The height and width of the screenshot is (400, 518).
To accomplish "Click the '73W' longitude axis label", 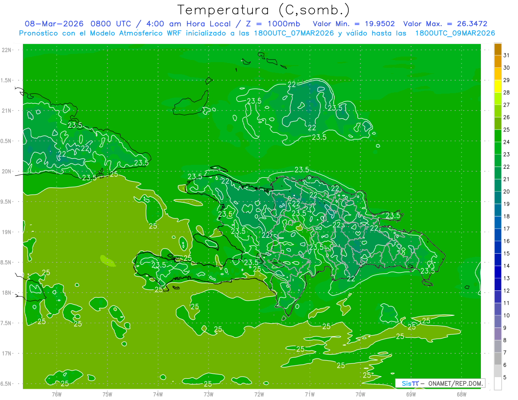I will pyautogui.click(x=208, y=394).
